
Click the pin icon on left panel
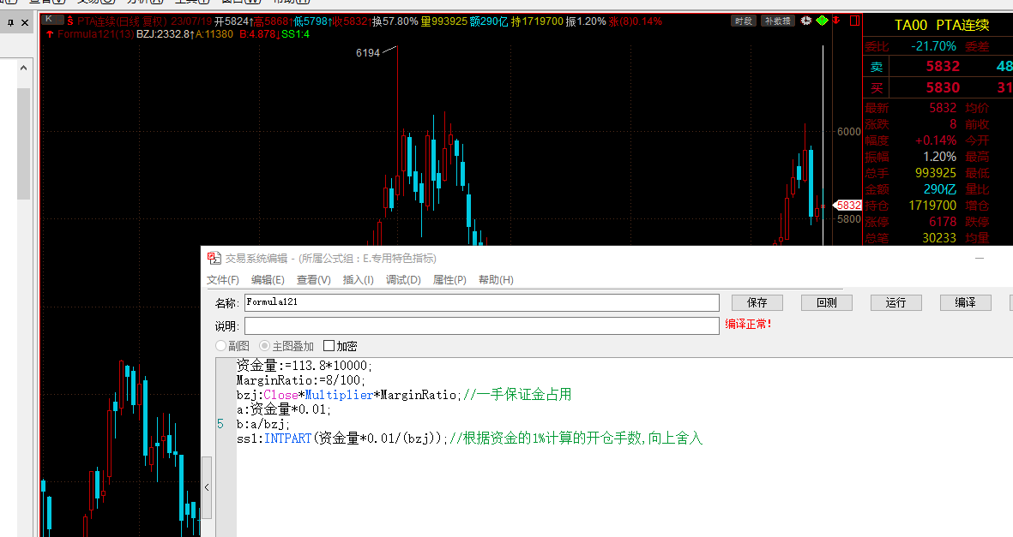pos(10,22)
